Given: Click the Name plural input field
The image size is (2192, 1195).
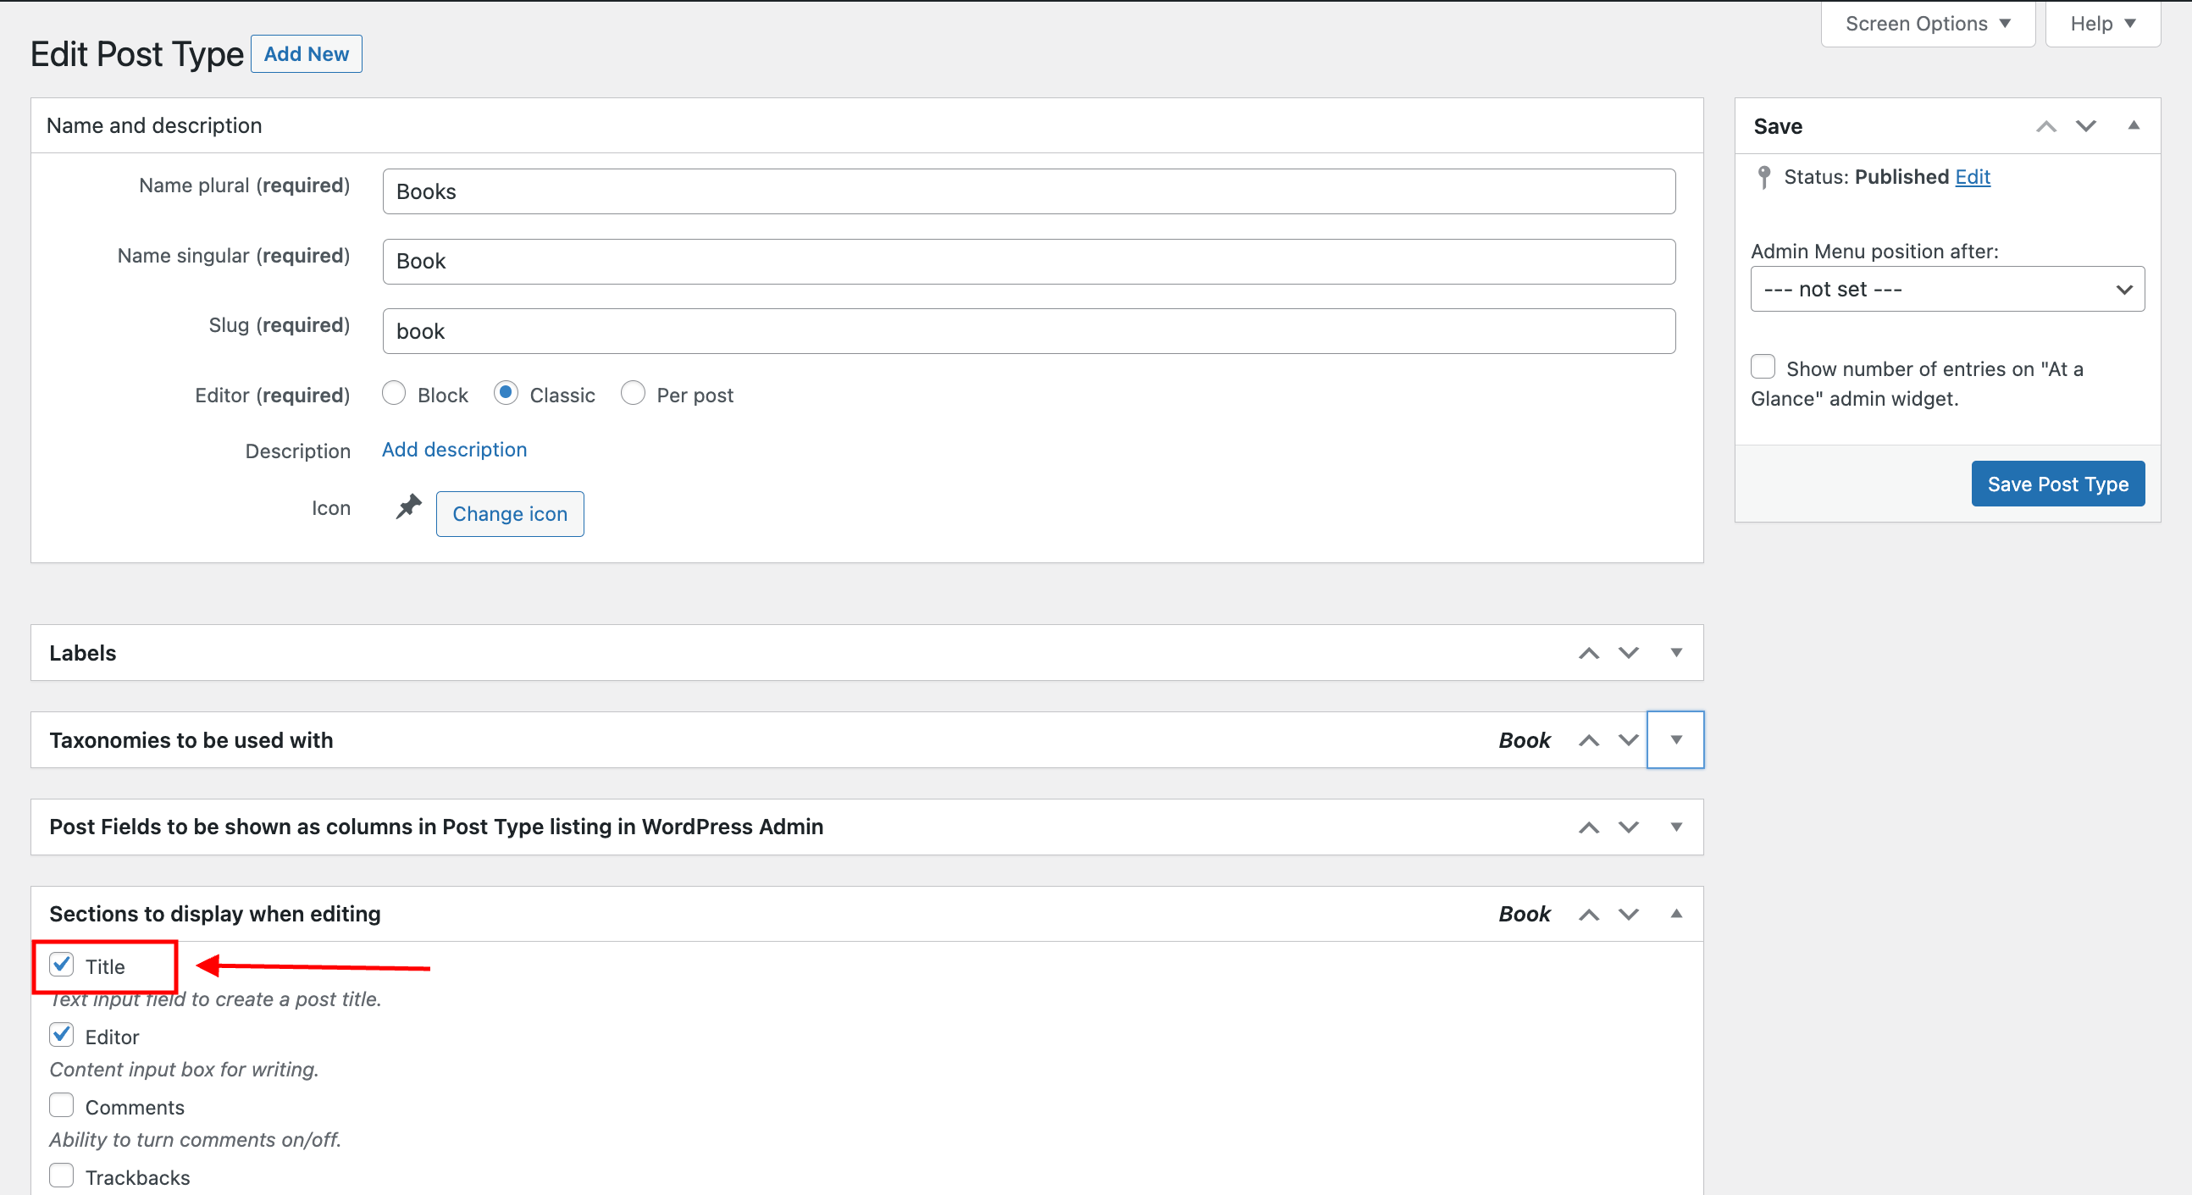Looking at the screenshot, I should pos(1029,191).
